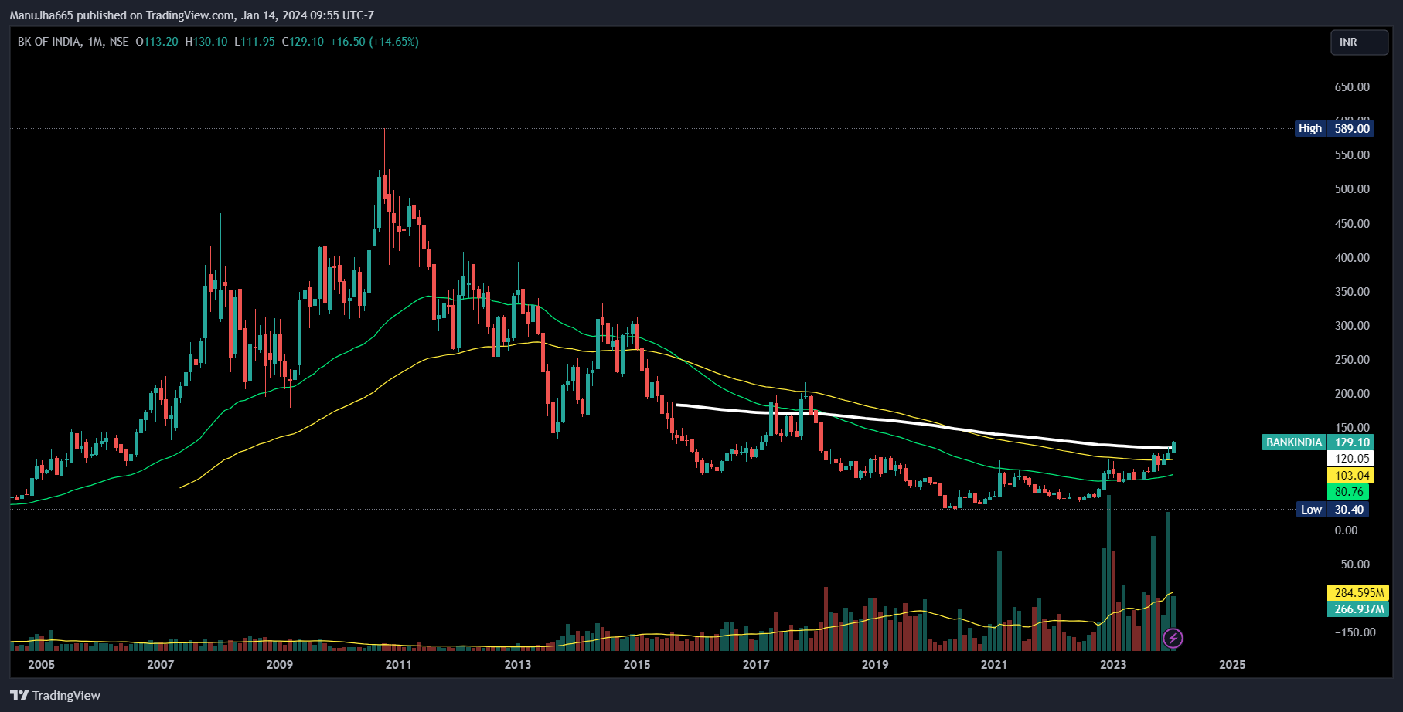Click the NSE exchange label in legend
1403x712 pixels.
(119, 42)
